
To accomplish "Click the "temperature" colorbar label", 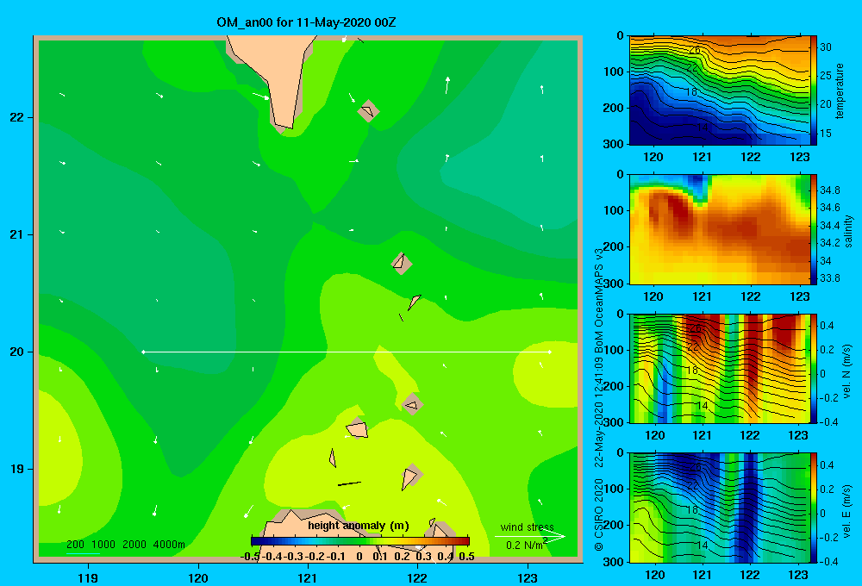I will click(840, 90).
